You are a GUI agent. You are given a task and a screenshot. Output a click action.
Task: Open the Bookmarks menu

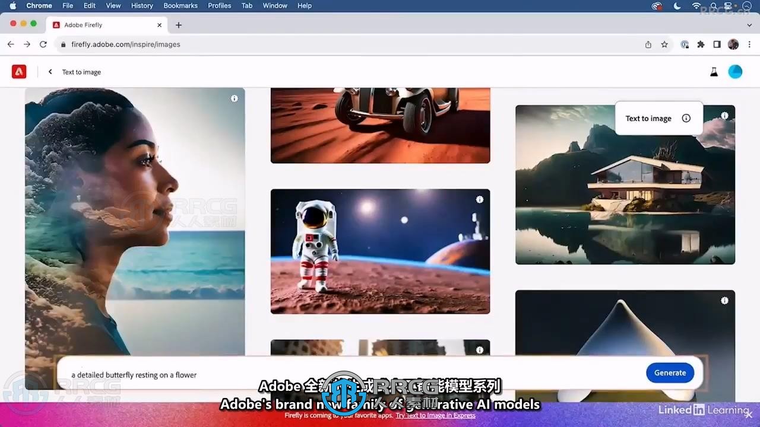[x=180, y=5]
